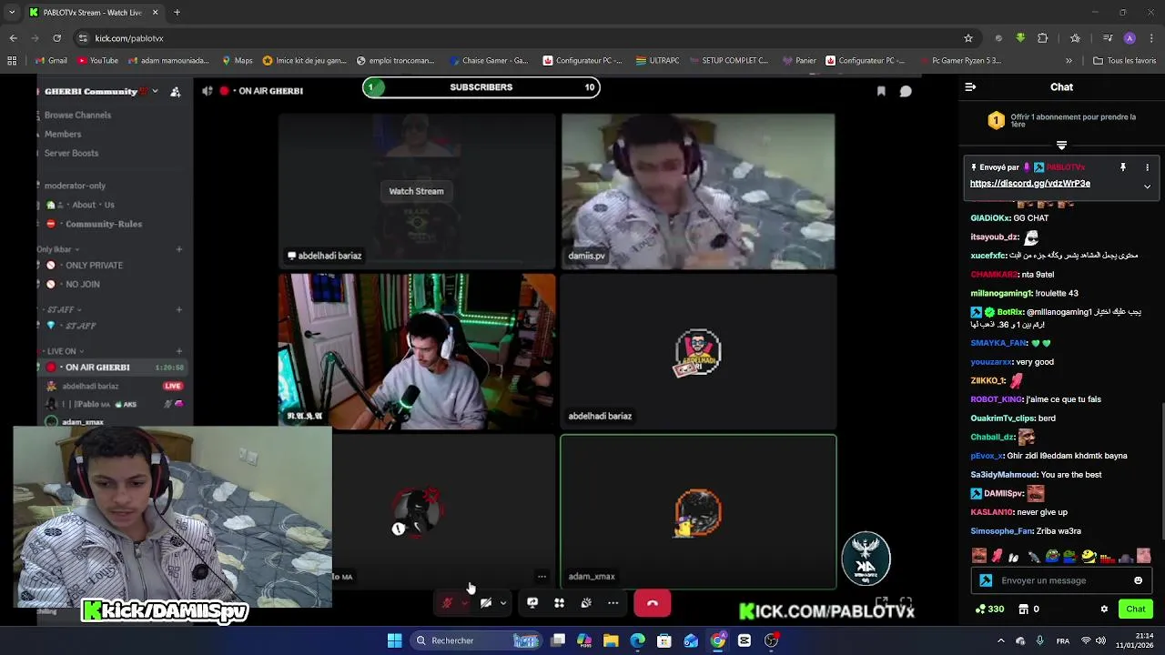Viewport: 1165px width, 655px height.
Task: Toggle the camera off button
Action: [486, 603]
